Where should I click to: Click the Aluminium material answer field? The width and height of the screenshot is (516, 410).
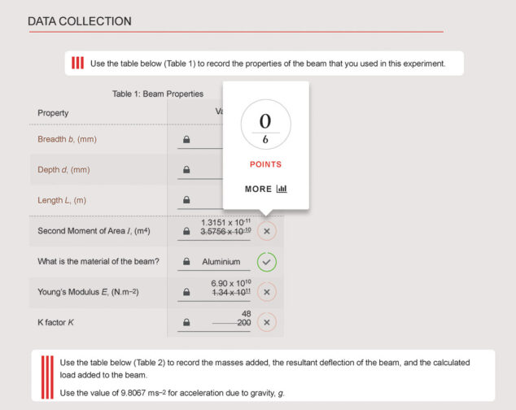pos(221,262)
